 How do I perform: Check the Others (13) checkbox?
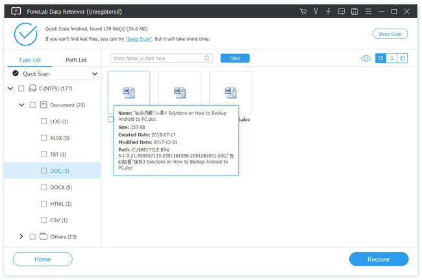[32, 236]
